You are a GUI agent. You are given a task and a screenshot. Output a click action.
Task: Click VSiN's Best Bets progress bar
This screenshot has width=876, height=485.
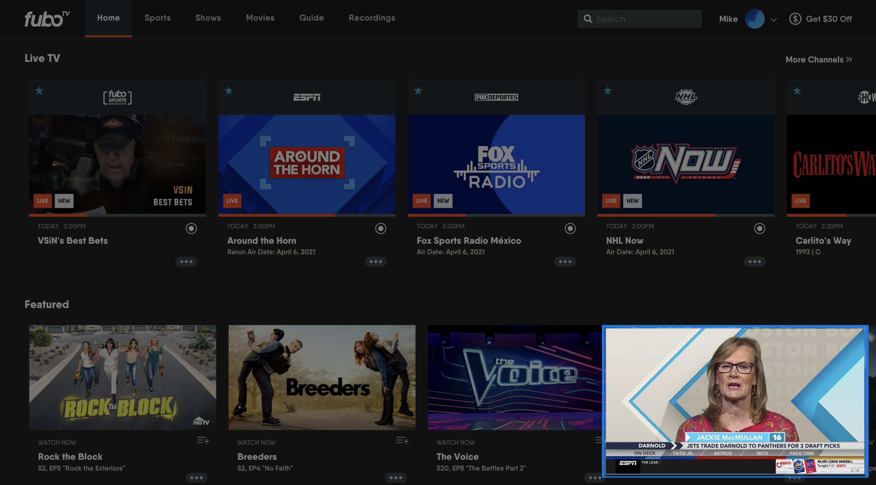point(117,215)
